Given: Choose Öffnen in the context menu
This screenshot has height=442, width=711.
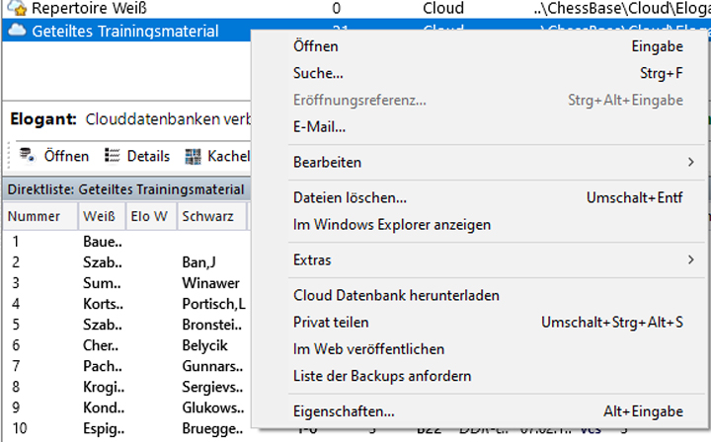Looking at the screenshot, I should tap(316, 46).
